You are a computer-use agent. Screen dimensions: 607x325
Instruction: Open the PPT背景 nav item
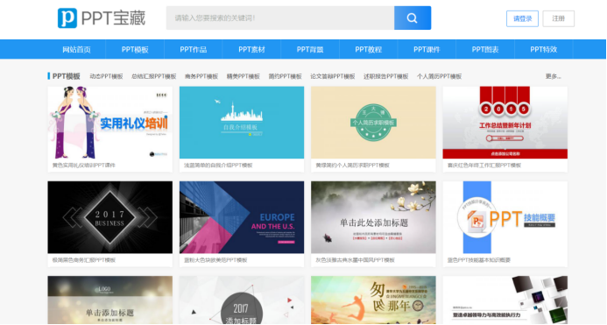310,50
